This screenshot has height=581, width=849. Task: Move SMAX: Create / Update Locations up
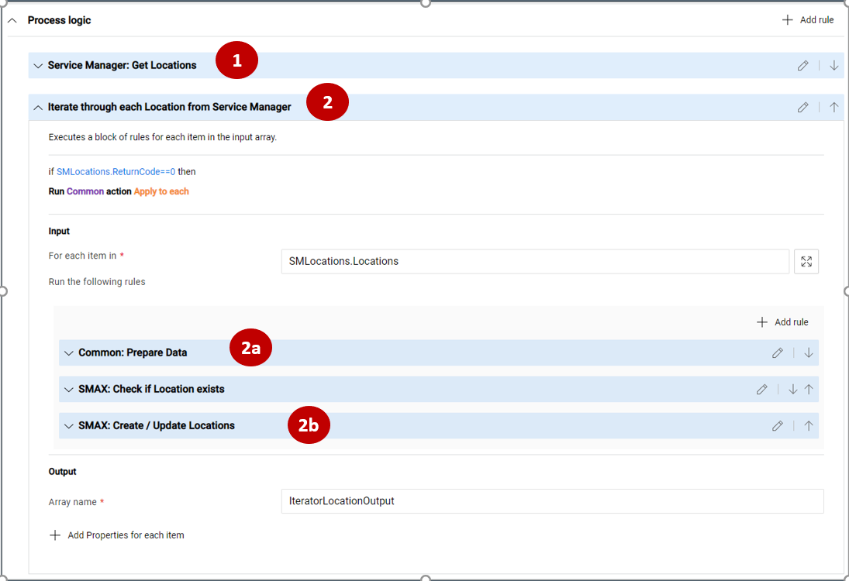[808, 425]
